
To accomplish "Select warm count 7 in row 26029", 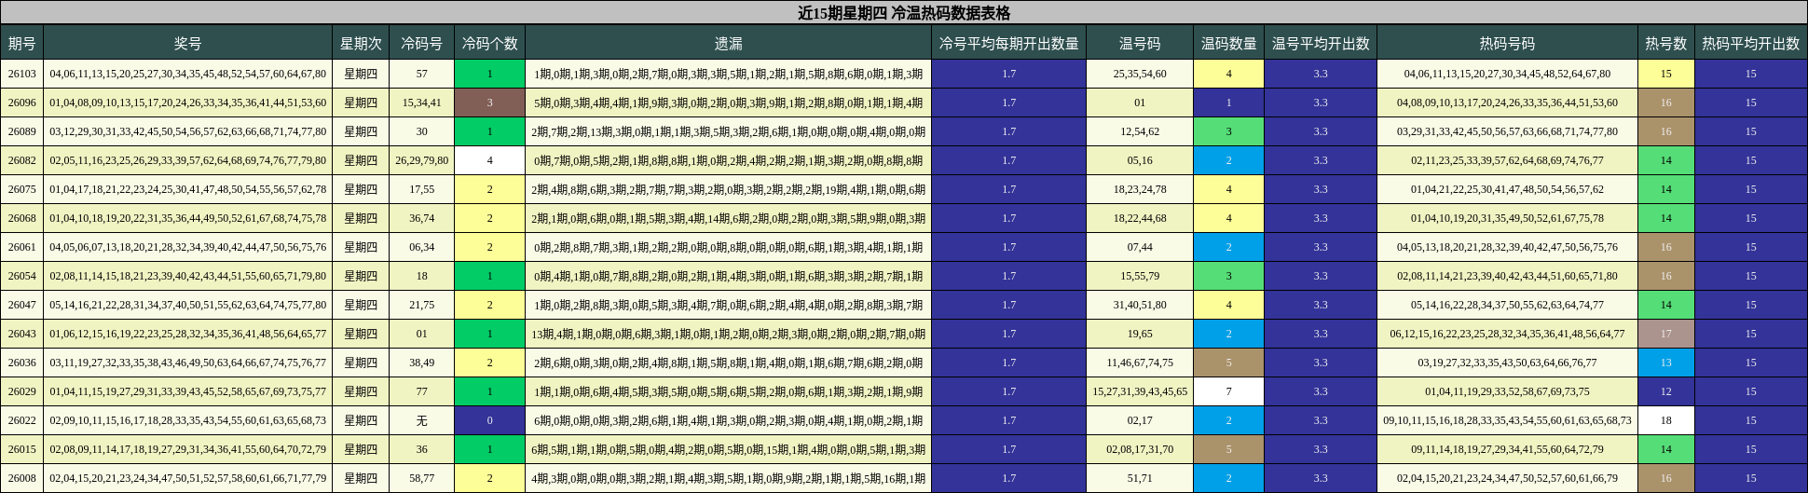I will pyautogui.click(x=1228, y=391).
